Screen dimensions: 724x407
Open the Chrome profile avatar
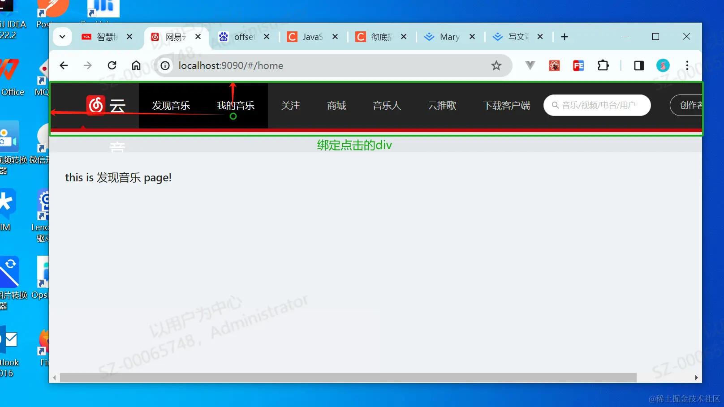click(663, 66)
